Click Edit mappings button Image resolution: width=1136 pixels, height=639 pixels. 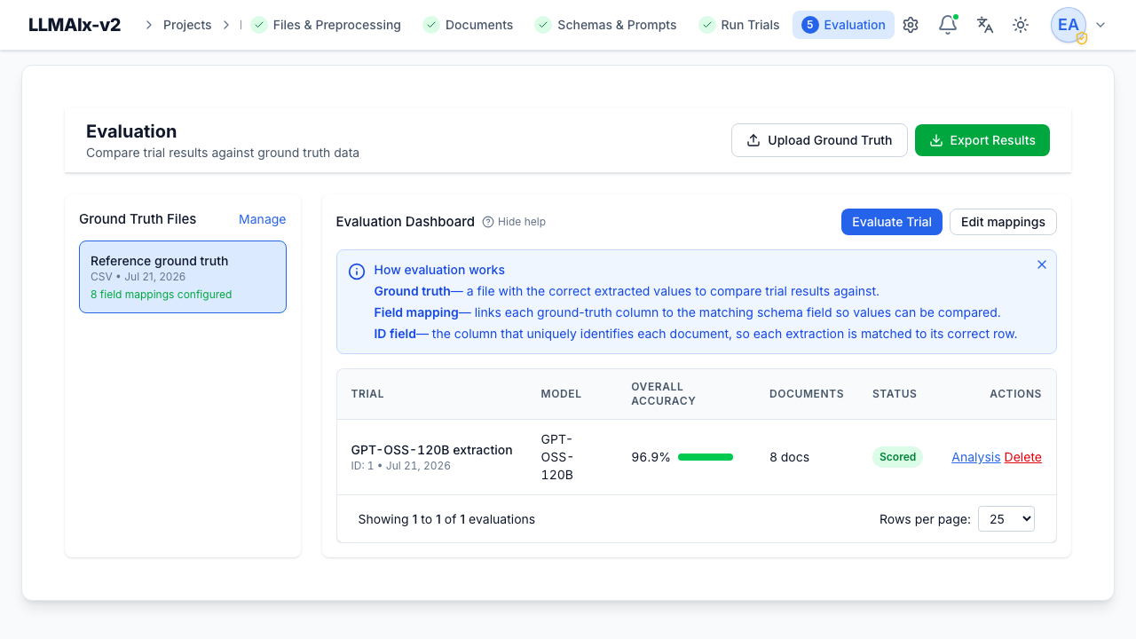pyautogui.click(x=1003, y=222)
